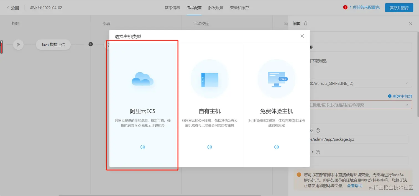This screenshot has height=196, width=419.
Task: Close the 编辑 side panel
Action: click(x=411, y=24)
